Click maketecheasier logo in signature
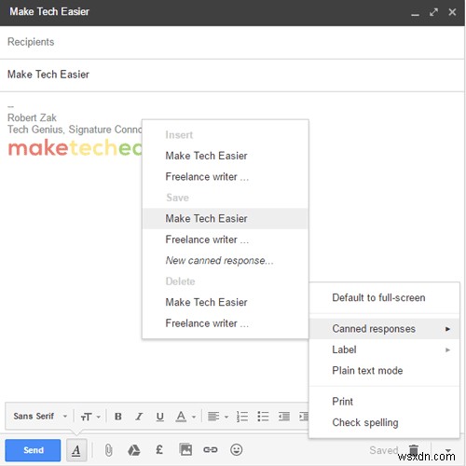466x466 pixels. [75, 147]
